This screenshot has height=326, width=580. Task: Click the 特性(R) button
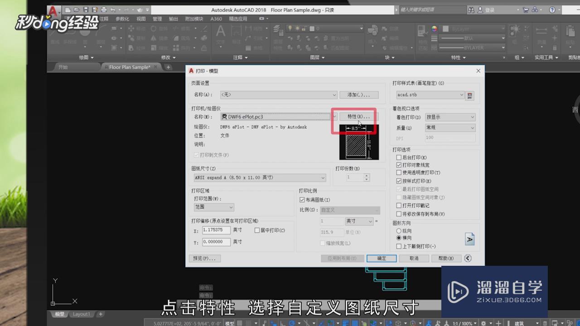click(x=359, y=117)
